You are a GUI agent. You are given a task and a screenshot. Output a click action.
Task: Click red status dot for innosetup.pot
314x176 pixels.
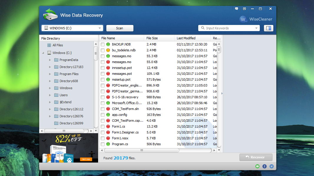[108, 68]
